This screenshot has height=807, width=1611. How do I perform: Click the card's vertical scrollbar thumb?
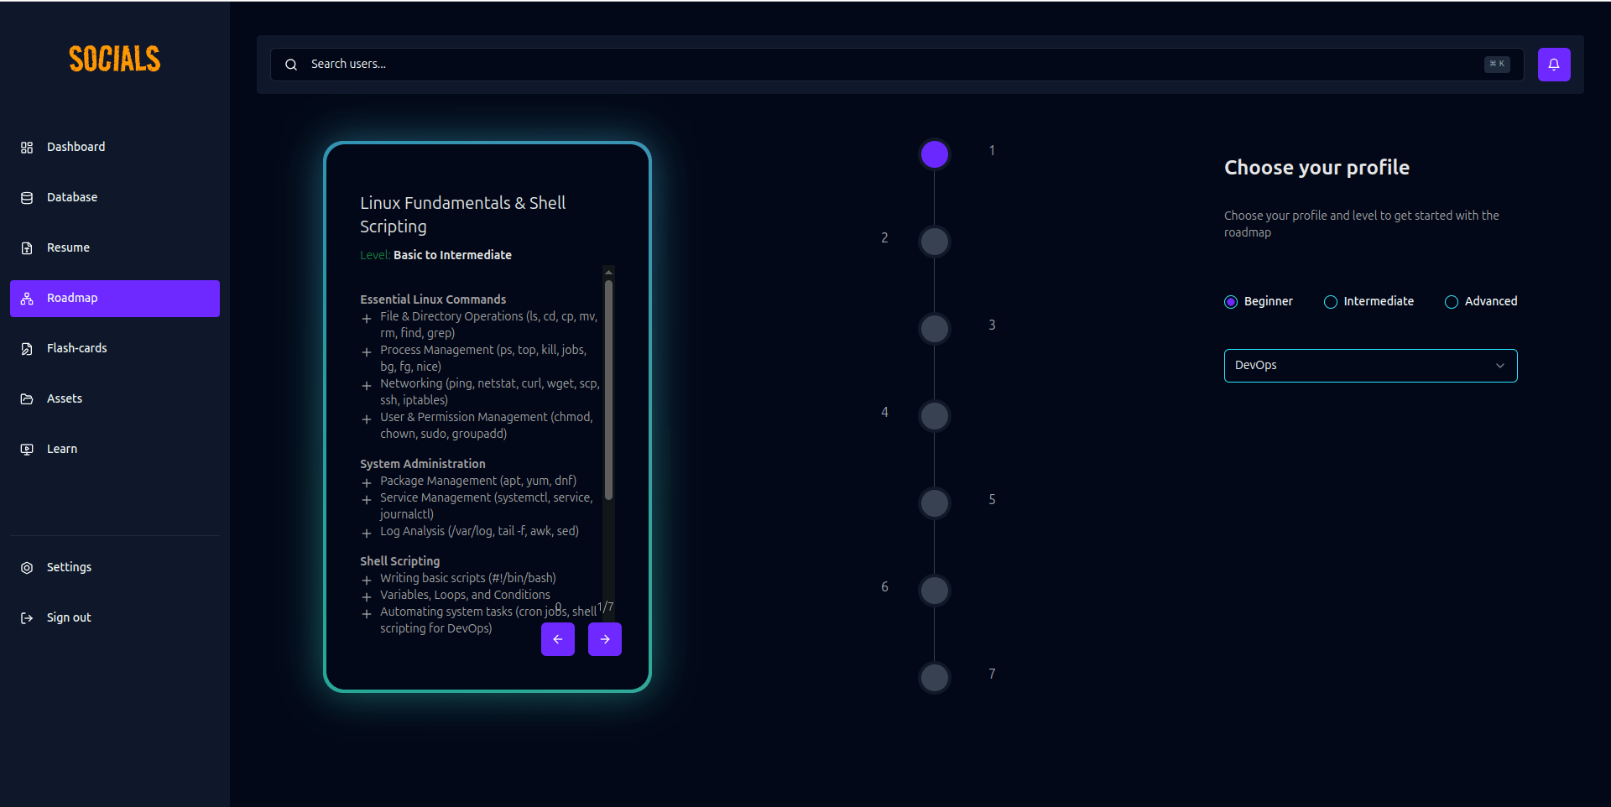(x=608, y=390)
